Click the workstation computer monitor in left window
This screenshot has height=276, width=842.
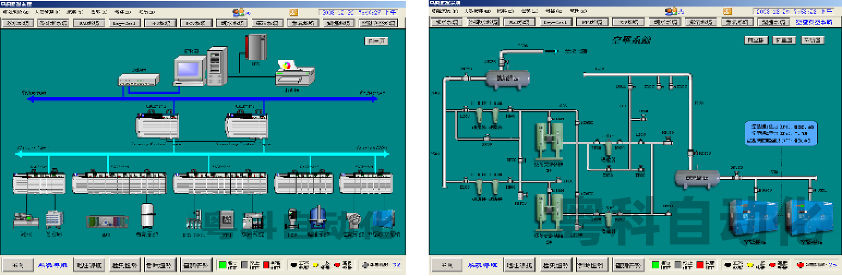[x=189, y=69]
